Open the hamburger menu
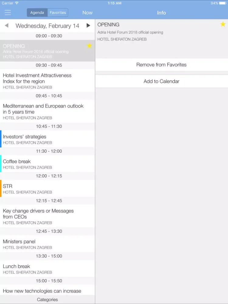The image size is (228, 304). 8,12
